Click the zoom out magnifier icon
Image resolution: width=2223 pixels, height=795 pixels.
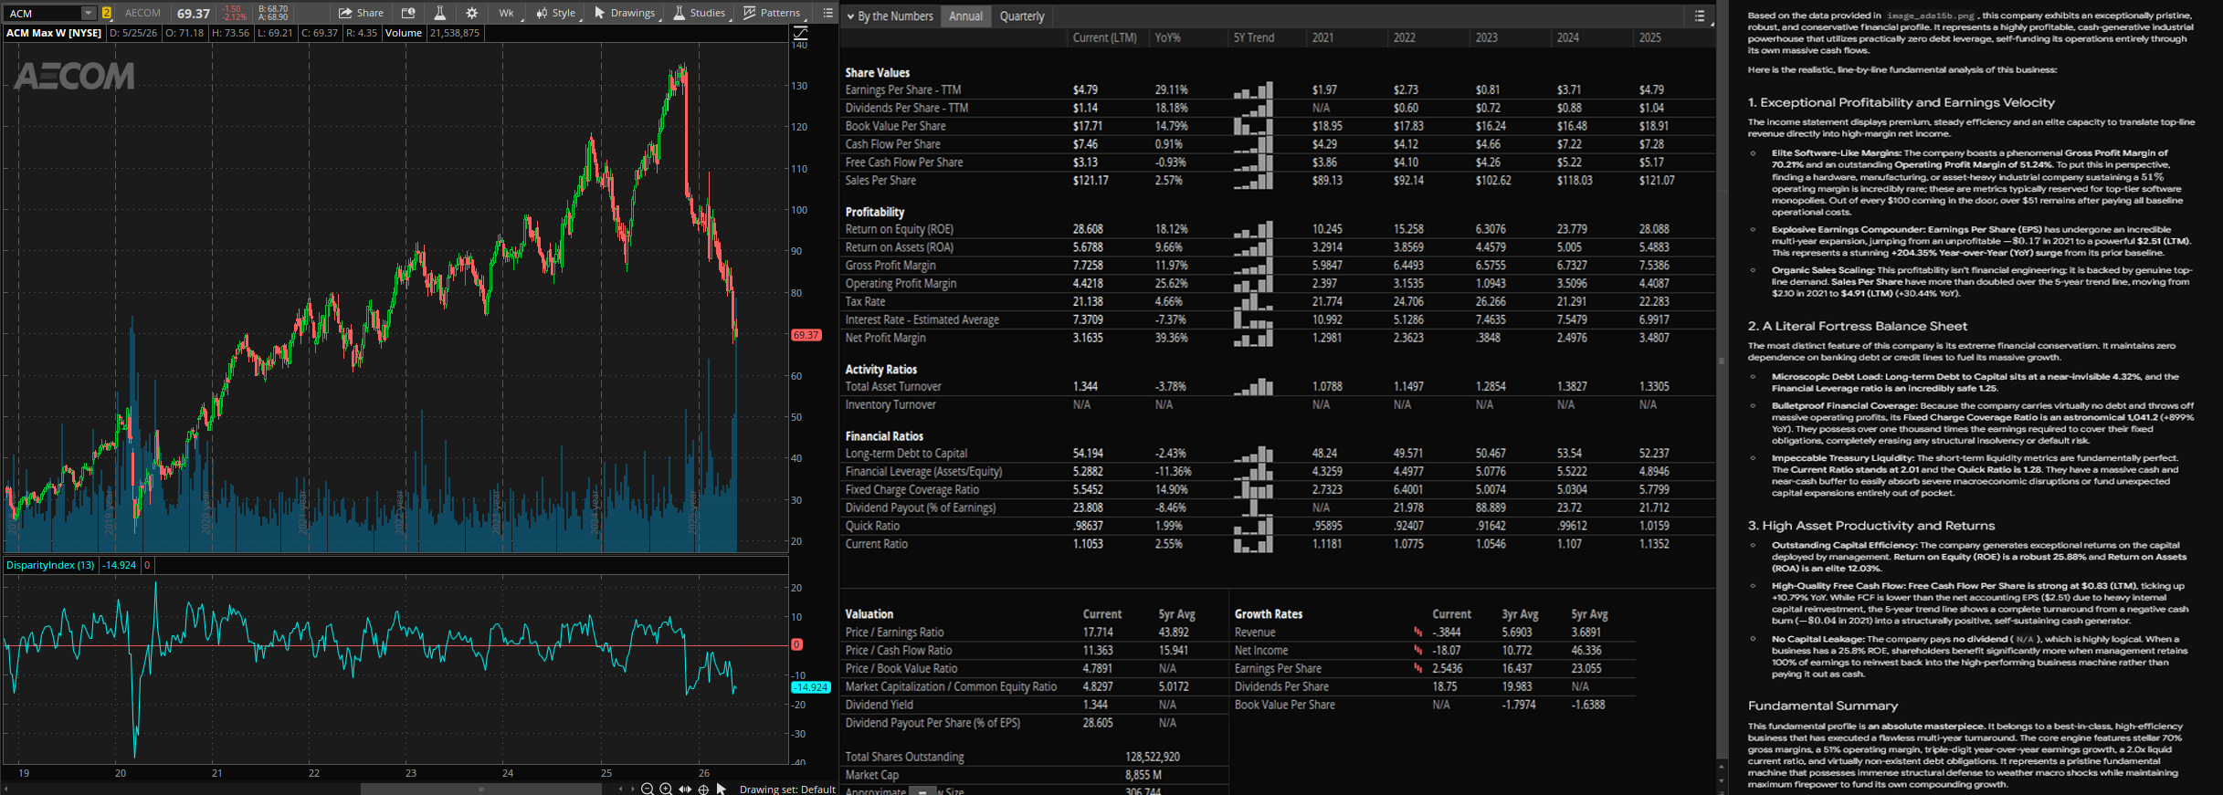coord(647,789)
